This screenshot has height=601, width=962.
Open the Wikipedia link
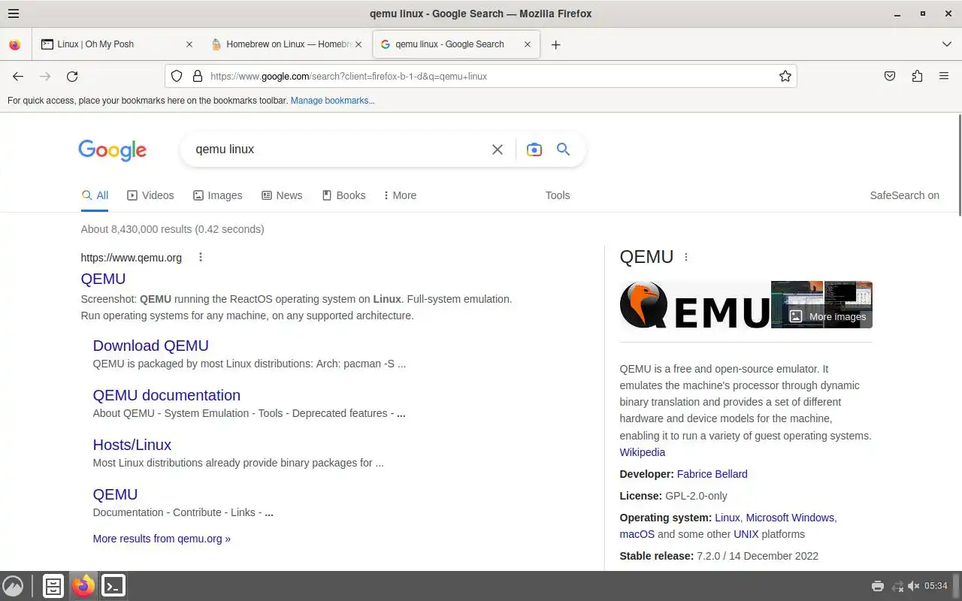pyautogui.click(x=642, y=452)
